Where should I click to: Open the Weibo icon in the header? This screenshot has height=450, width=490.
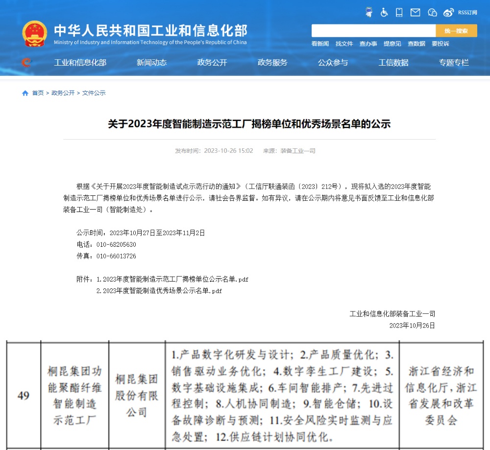point(448,12)
